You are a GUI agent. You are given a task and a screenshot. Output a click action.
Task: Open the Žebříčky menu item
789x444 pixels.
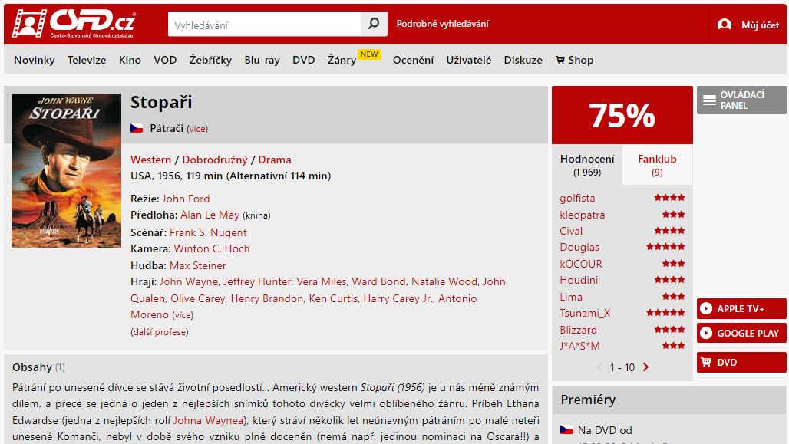[x=210, y=60]
